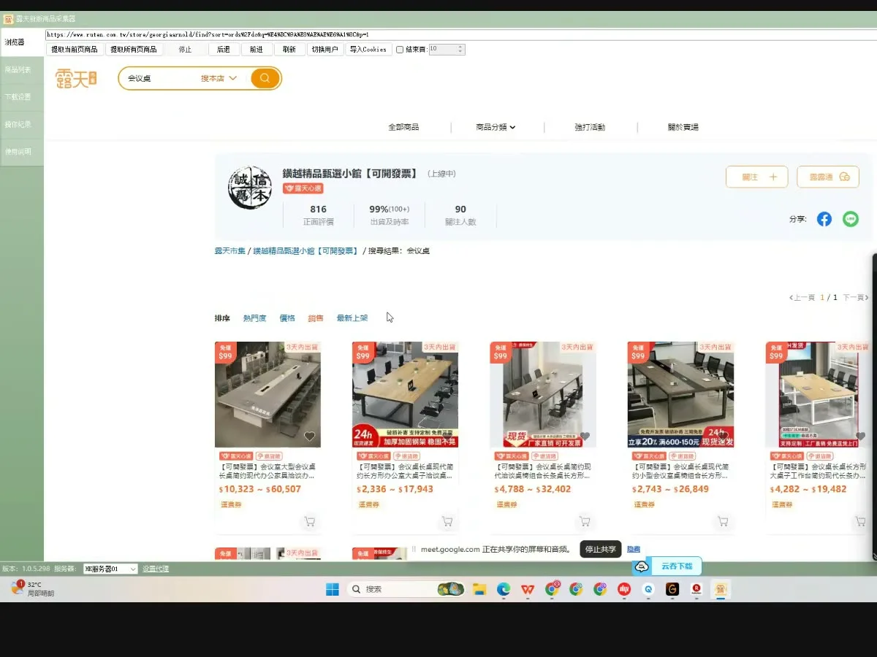This screenshot has width=877, height=657.
Task: Click the 隐藏 link in the sharing bar
Action: coord(634,549)
